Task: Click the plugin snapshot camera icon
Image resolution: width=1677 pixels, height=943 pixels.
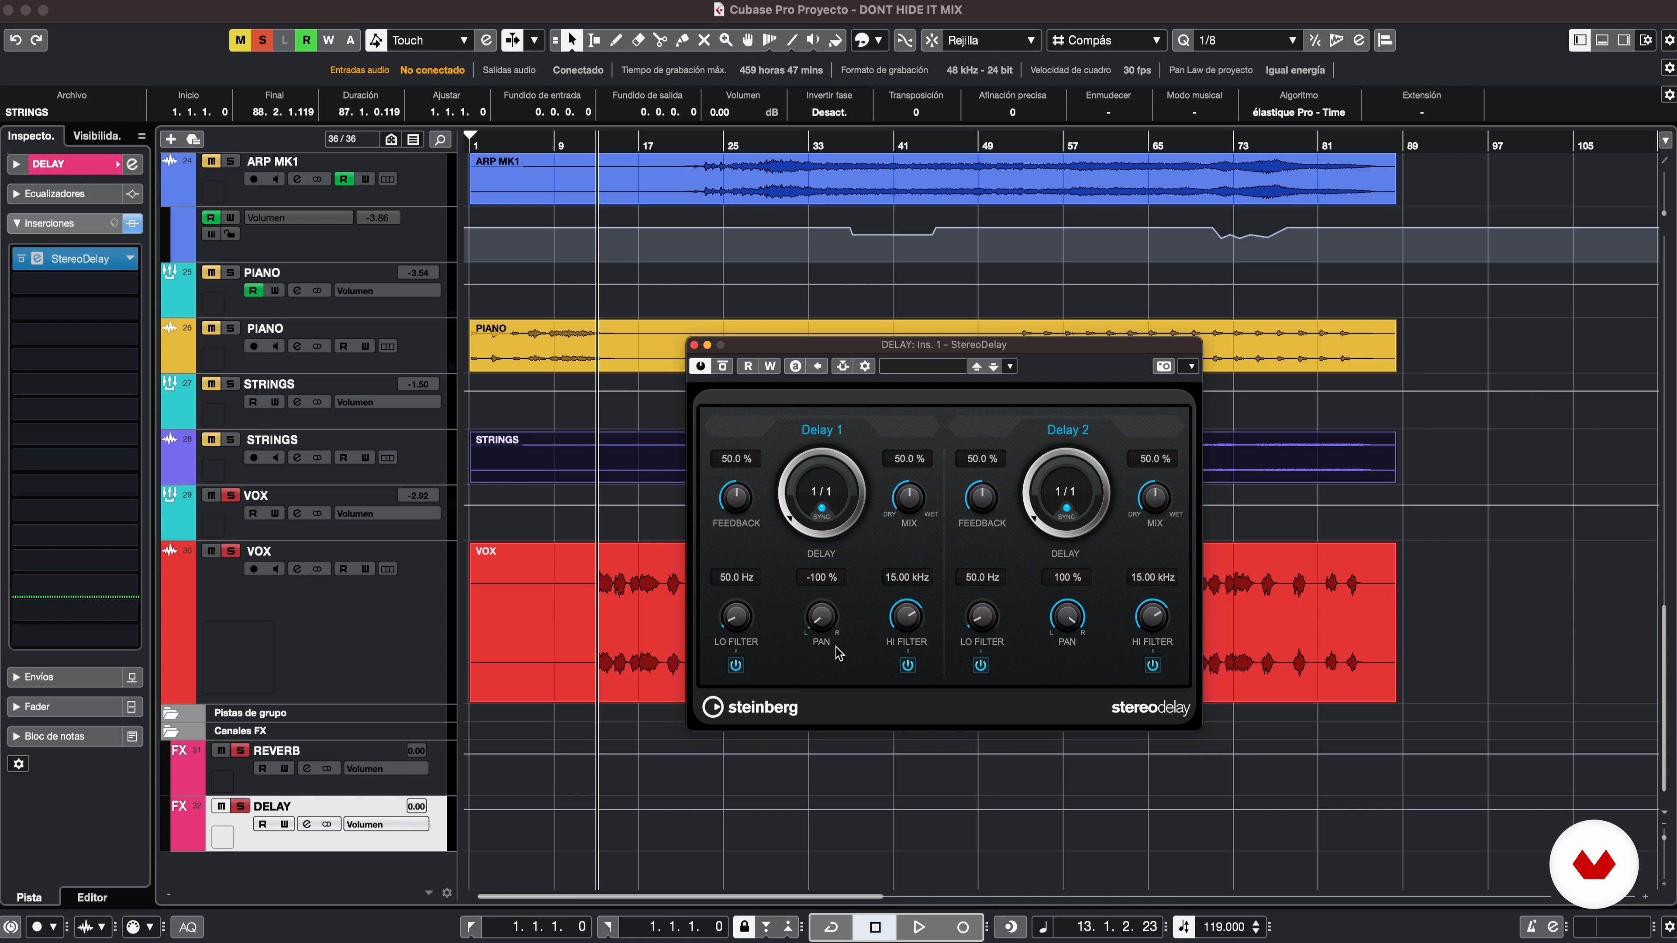Action: click(x=1163, y=366)
